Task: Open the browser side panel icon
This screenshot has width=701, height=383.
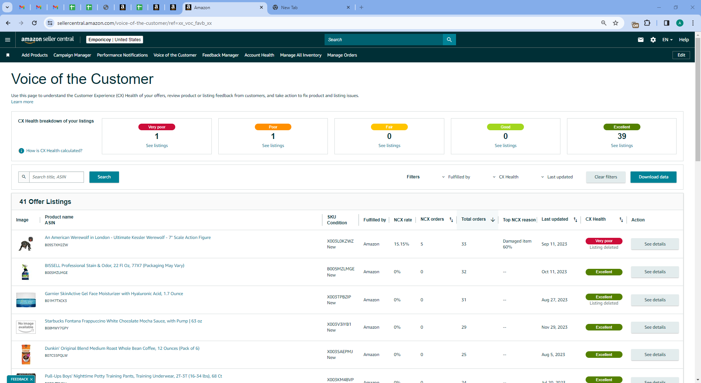Action: (x=667, y=23)
